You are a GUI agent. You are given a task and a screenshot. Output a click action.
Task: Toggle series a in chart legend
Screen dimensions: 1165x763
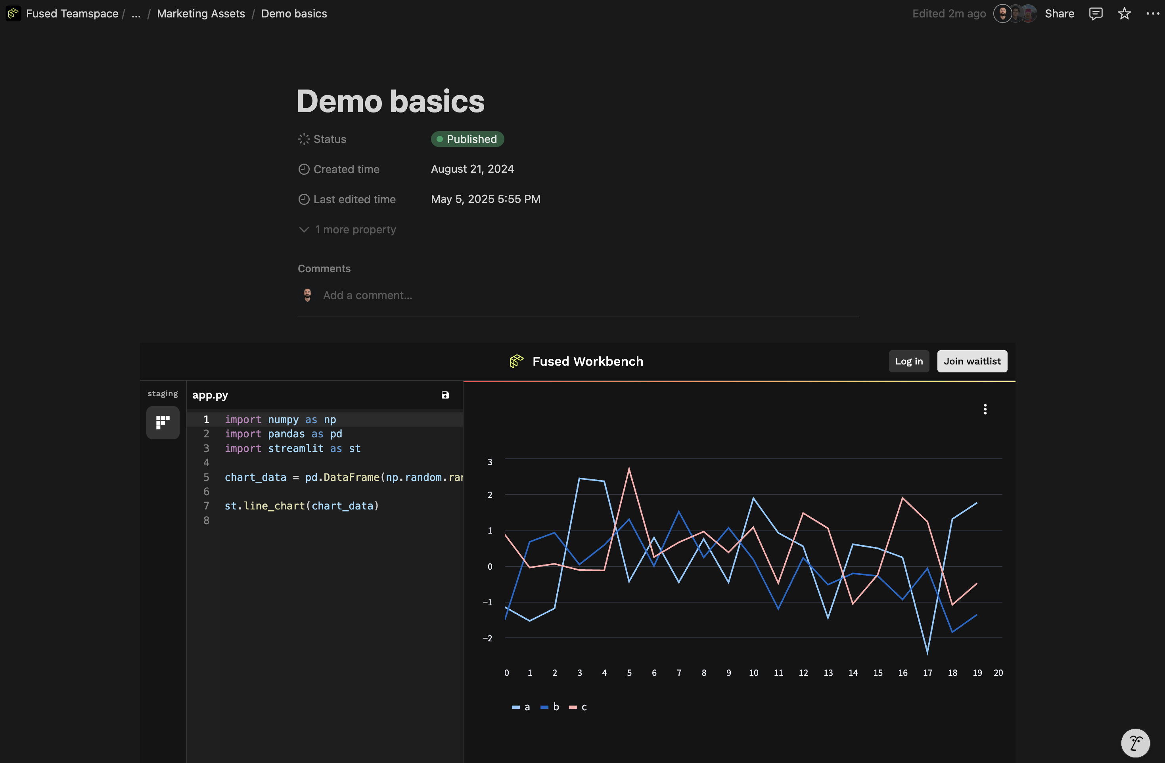(x=520, y=707)
